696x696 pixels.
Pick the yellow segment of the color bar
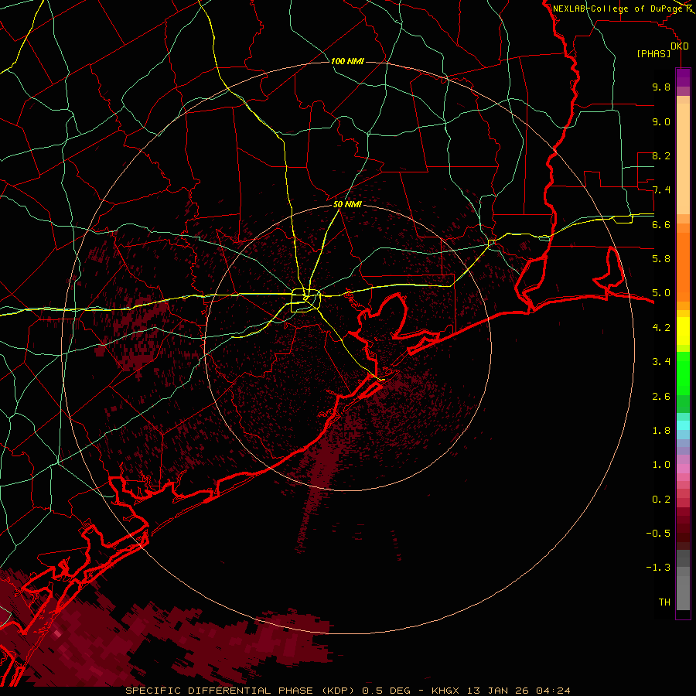(x=683, y=331)
